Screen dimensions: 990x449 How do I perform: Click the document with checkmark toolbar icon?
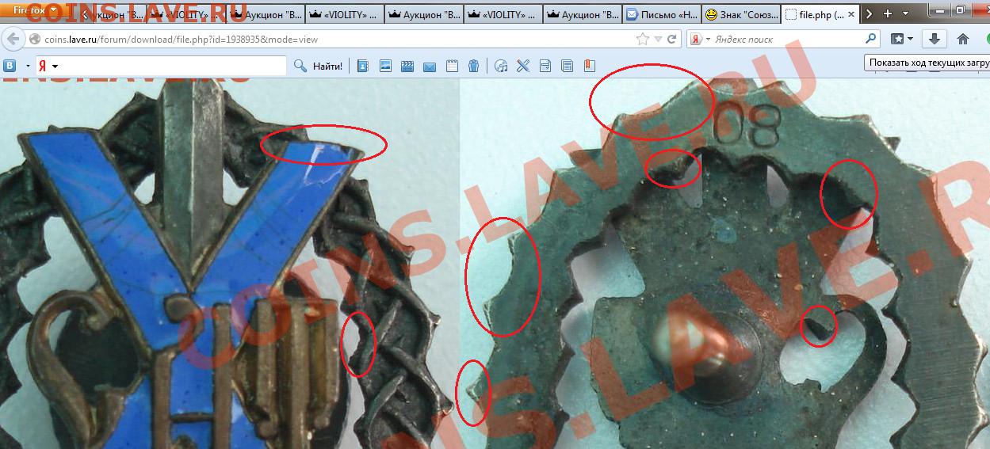point(545,66)
